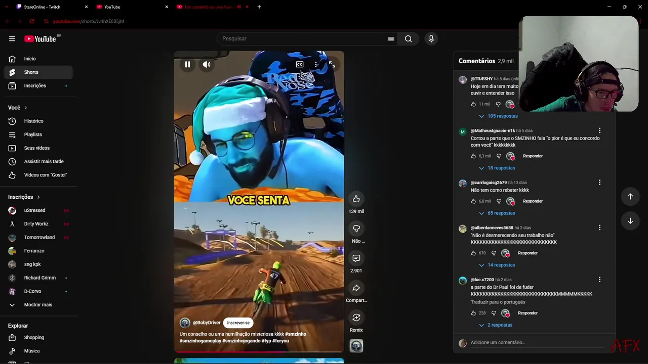648x364 pixels.
Task: Toggle closed captions on the Short
Action: point(300,64)
